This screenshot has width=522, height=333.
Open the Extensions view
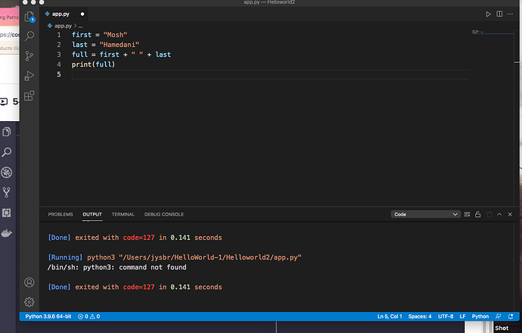point(30,96)
